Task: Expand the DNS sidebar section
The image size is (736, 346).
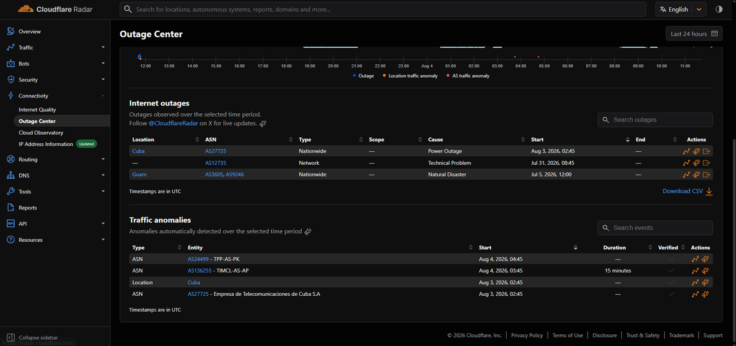Action: [x=103, y=175]
